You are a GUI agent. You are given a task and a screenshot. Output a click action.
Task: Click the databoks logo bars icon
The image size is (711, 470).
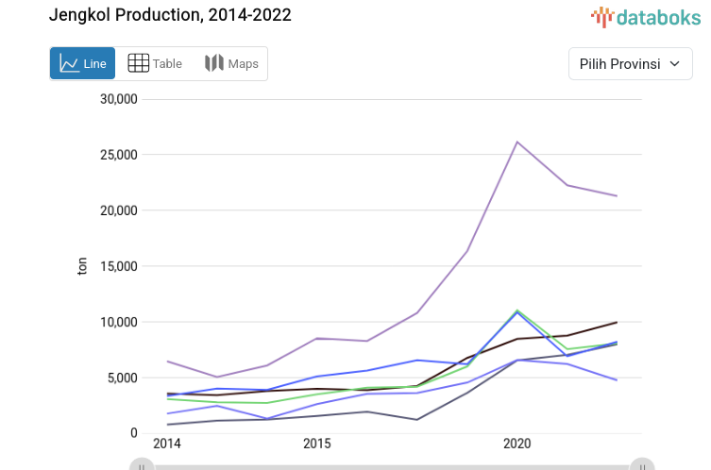click(602, 17)
